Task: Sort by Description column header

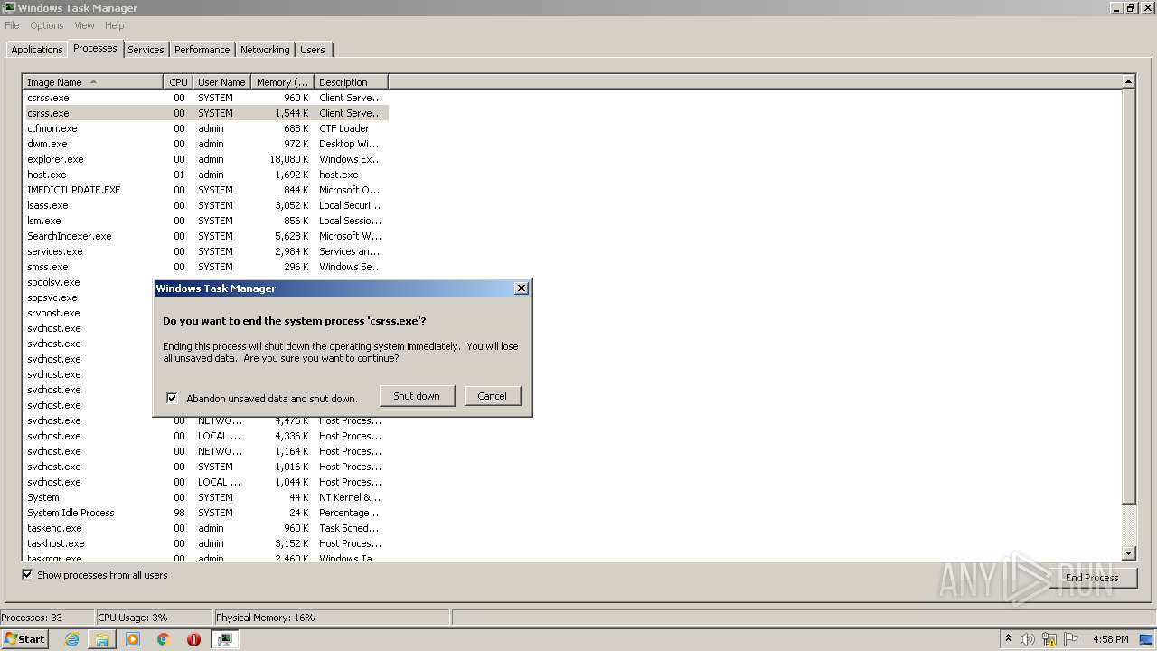Action: point(351,82)
